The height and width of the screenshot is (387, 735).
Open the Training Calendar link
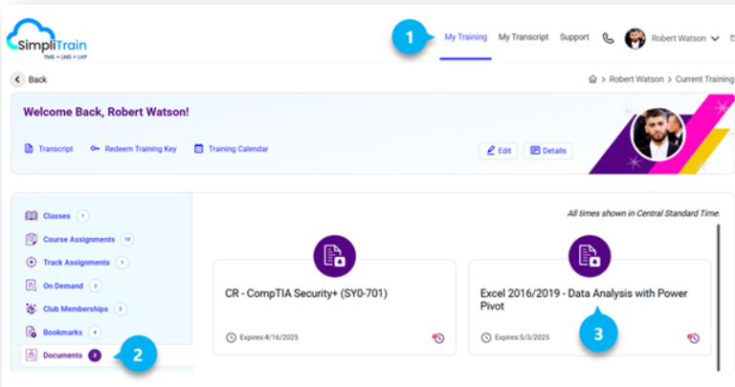click(x=231, y=149)
